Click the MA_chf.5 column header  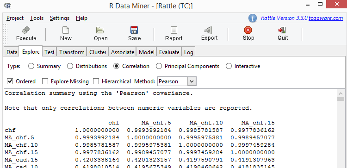[x=156, y=123]
